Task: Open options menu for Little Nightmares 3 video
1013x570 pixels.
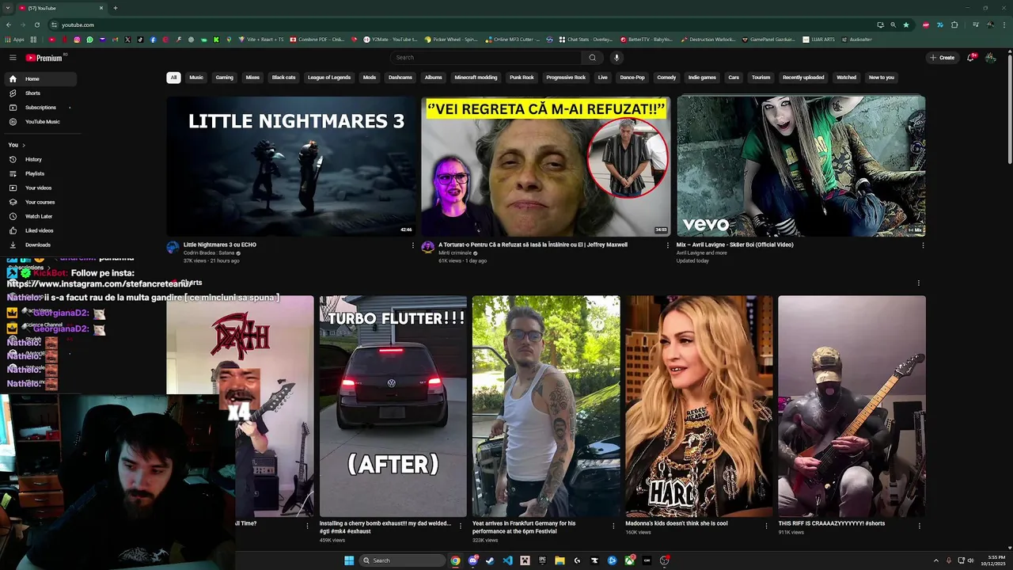Action: click(412, 245)
